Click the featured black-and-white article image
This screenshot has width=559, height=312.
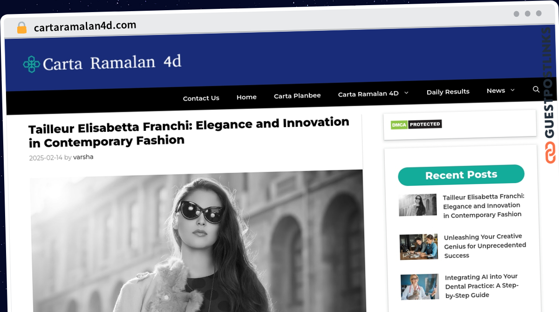198,241
